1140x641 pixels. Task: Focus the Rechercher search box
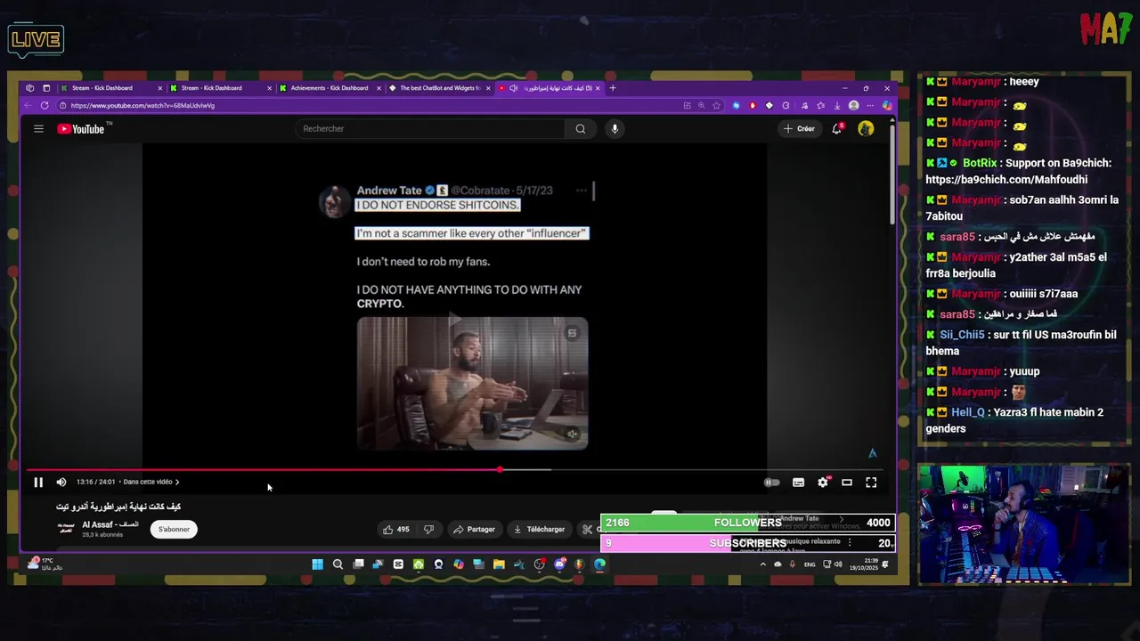[x=432, y=129]
